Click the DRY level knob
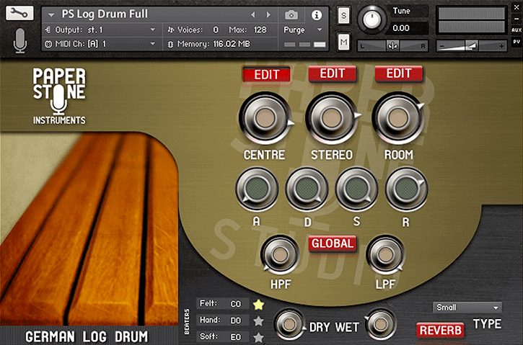Screen dimensions: 523x345 289,324
